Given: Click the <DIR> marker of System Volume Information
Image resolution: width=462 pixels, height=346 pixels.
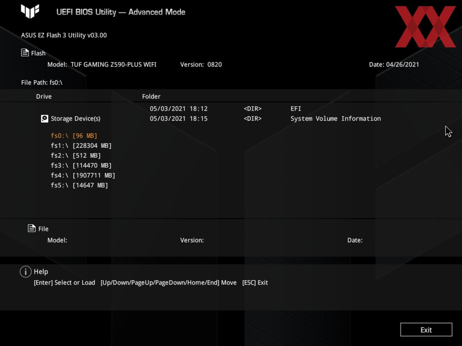Looking at the screenshot, I should tap(253, 118).
